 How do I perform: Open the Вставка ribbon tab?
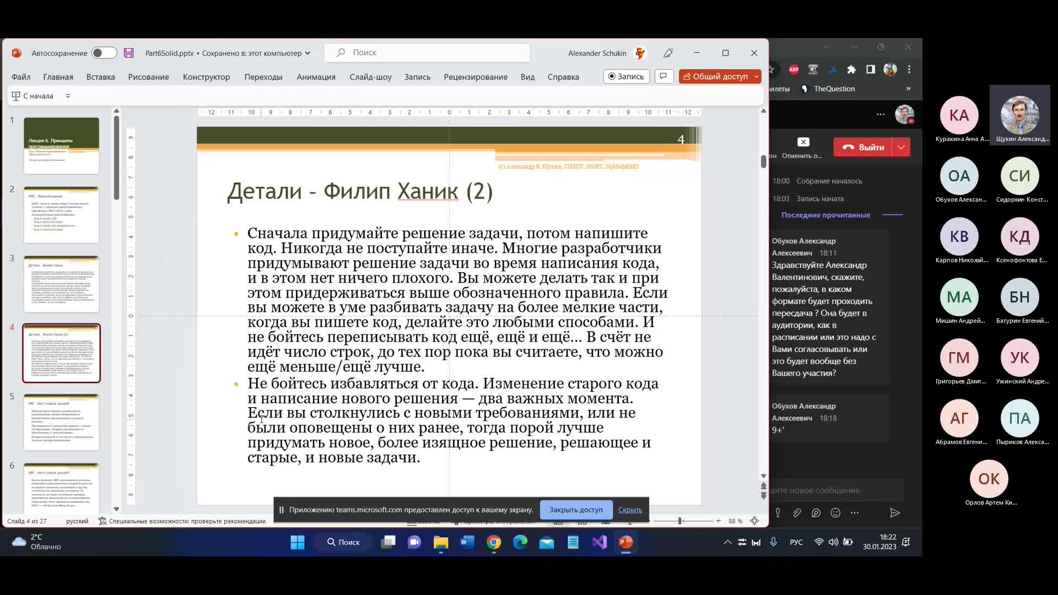[x=101, y=77]
